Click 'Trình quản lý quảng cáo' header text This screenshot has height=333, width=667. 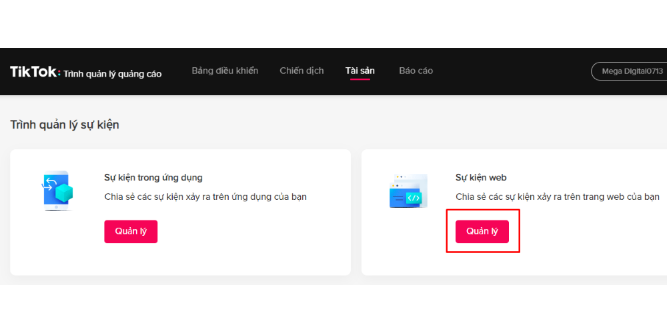click(x=113, y=74)
